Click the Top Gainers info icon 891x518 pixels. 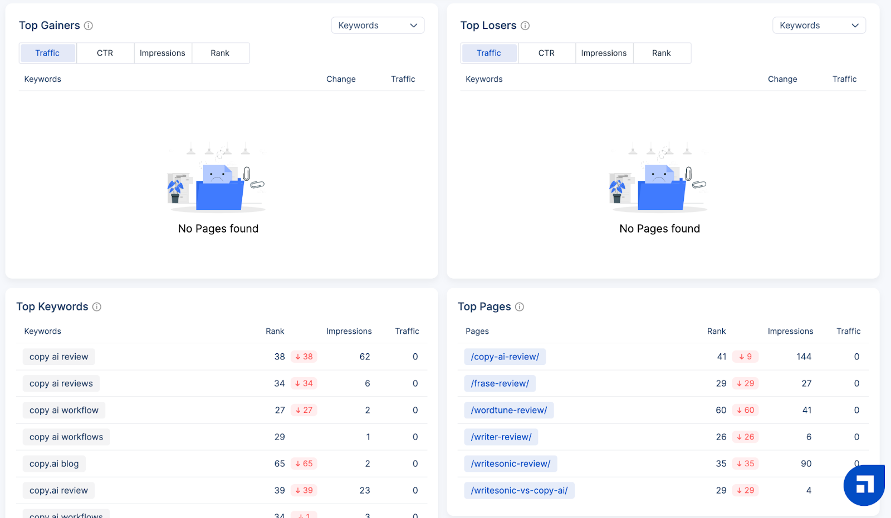(x=88, y=26)
